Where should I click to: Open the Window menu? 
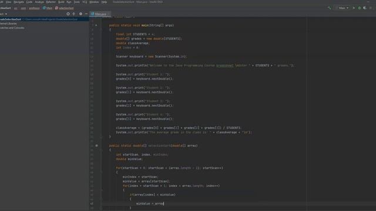click(94, 2)
